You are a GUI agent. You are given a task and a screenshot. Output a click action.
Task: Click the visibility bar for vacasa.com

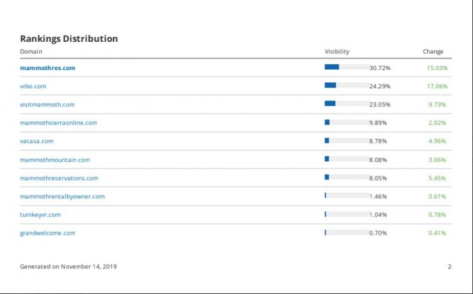347,140
